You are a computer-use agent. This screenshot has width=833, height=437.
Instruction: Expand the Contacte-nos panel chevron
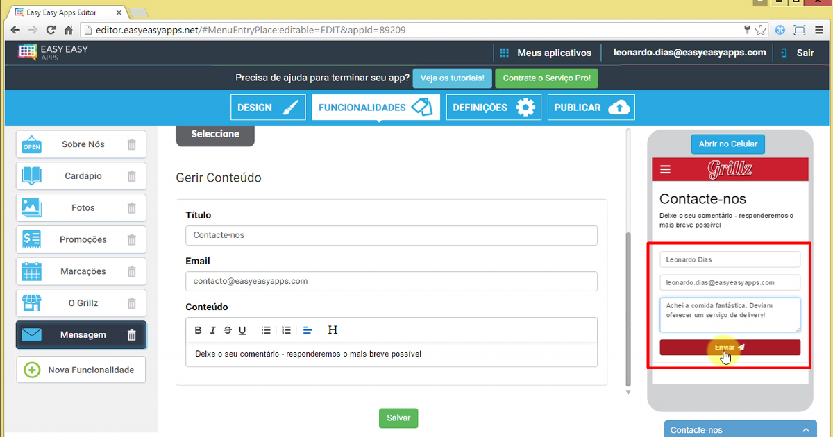click(805, 430)
